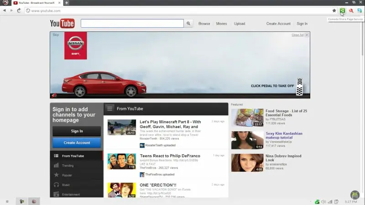Viewport: 365px width, 205px height.
Task: Click the browser back arrow
Action: (5, 10)
